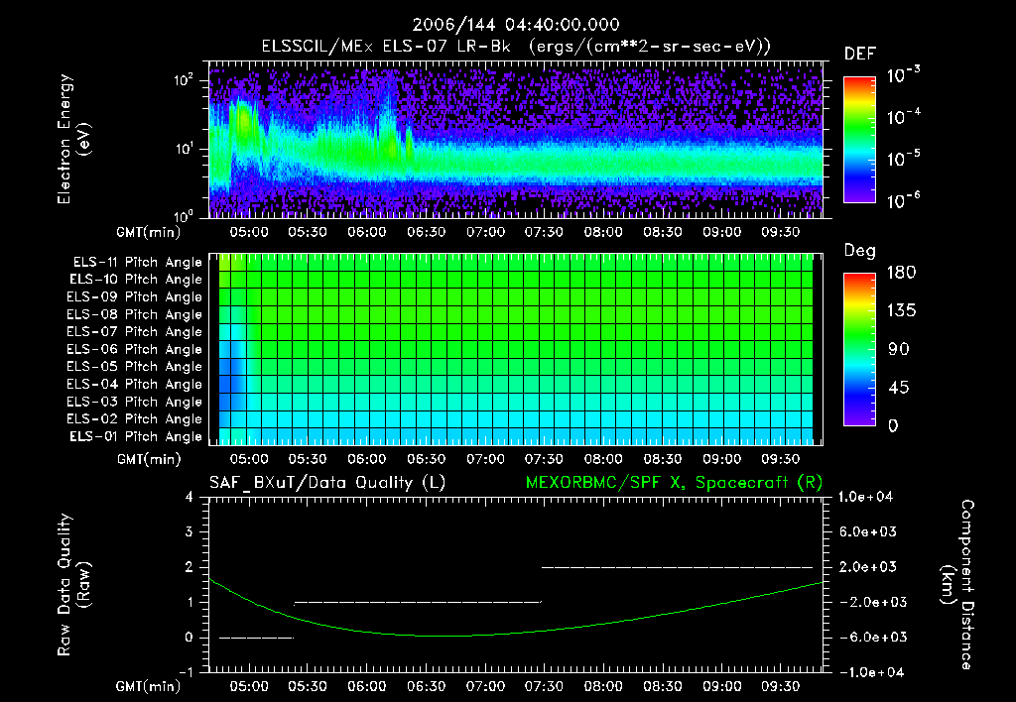Select the ELS-11 Pitch Angle row label
This screenshot has height=702, width=1016.
point(137,263)
